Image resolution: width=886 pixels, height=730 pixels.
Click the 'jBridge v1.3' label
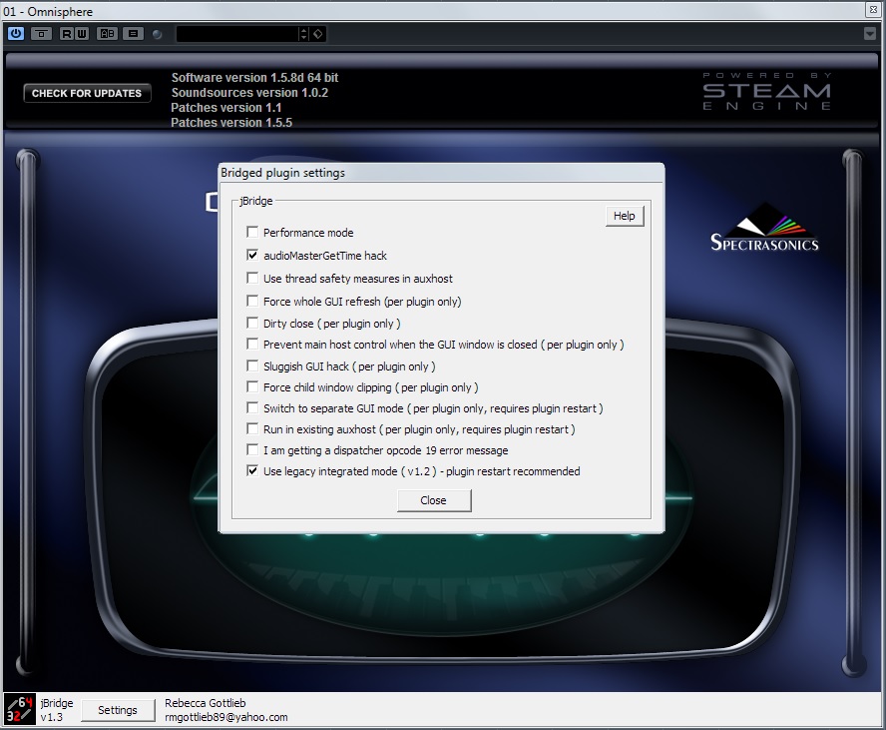57,710
